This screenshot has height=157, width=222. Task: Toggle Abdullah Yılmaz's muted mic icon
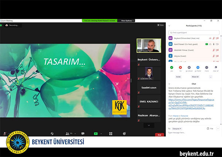(213, 50)
